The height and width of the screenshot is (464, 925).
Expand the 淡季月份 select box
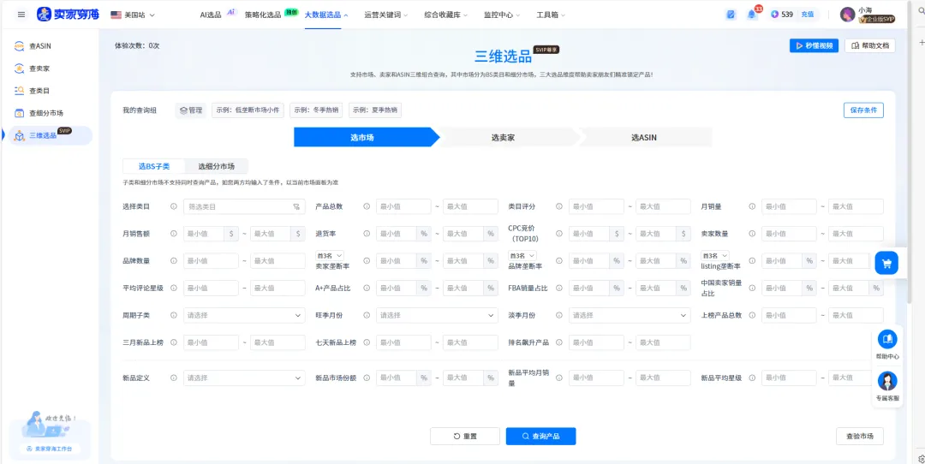[x=630, y=315]
